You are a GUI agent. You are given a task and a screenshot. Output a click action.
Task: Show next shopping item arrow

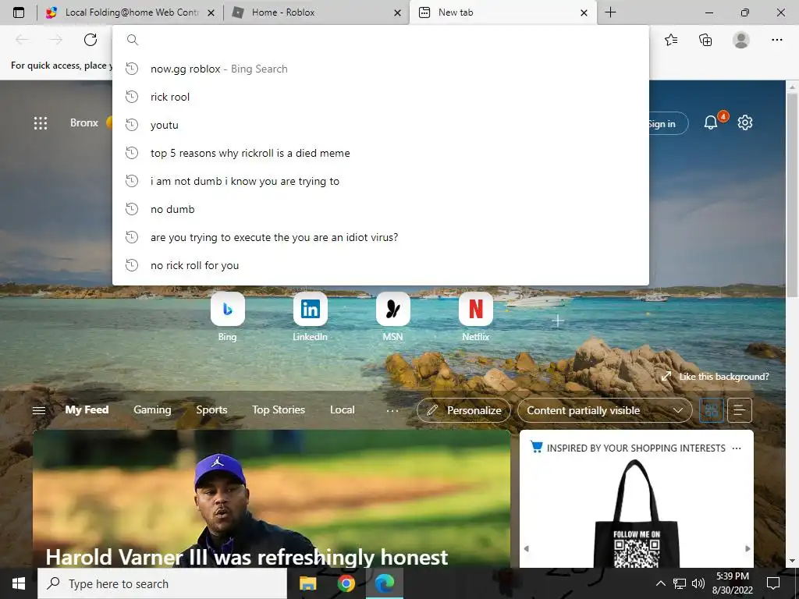(748, 548)
